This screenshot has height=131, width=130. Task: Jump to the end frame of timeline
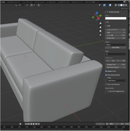pyautogui.click(x=39, y=124)
